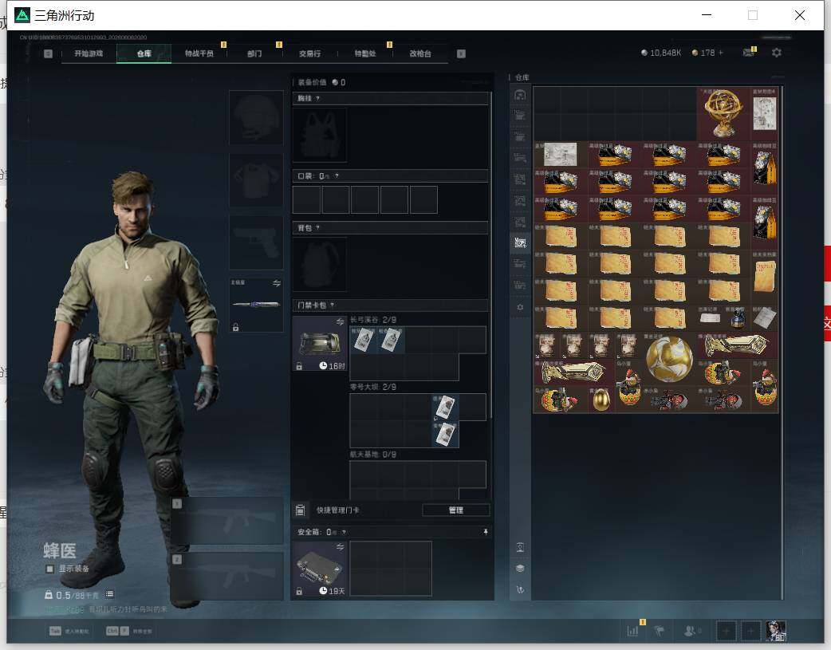
Task: Select the safe box case item
Action: click(x=320, y=569)
